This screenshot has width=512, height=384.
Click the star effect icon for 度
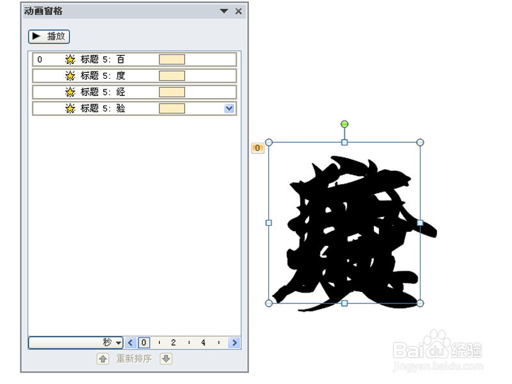point(70,76)
